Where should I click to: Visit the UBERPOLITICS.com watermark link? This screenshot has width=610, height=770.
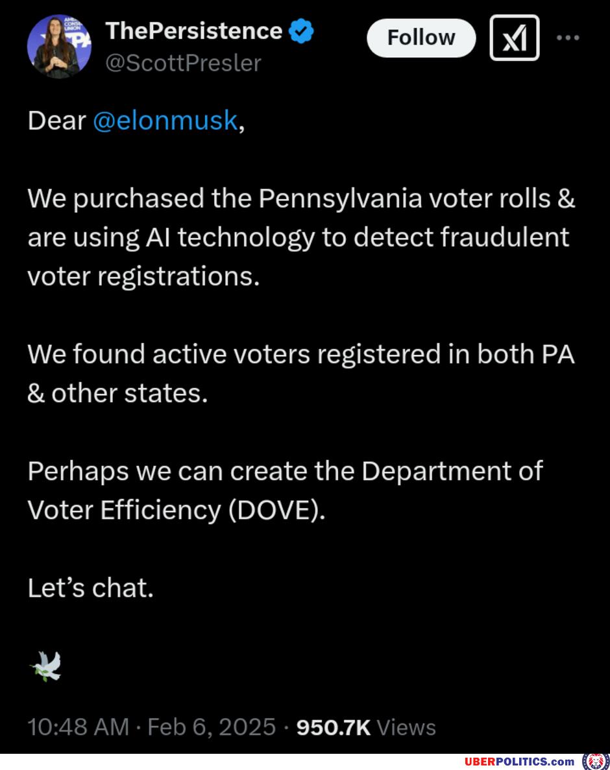click(519, 762)
